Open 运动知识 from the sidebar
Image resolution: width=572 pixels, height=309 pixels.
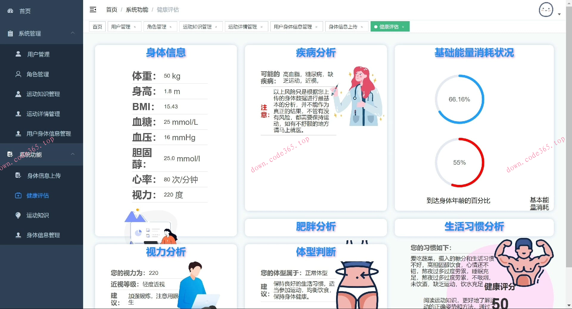click(18, 215)
